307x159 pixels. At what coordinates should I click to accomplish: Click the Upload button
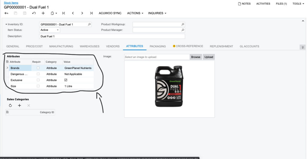tap(209, 57)
